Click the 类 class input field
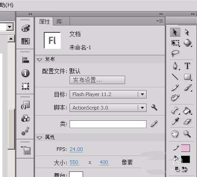 pos(108,124)
